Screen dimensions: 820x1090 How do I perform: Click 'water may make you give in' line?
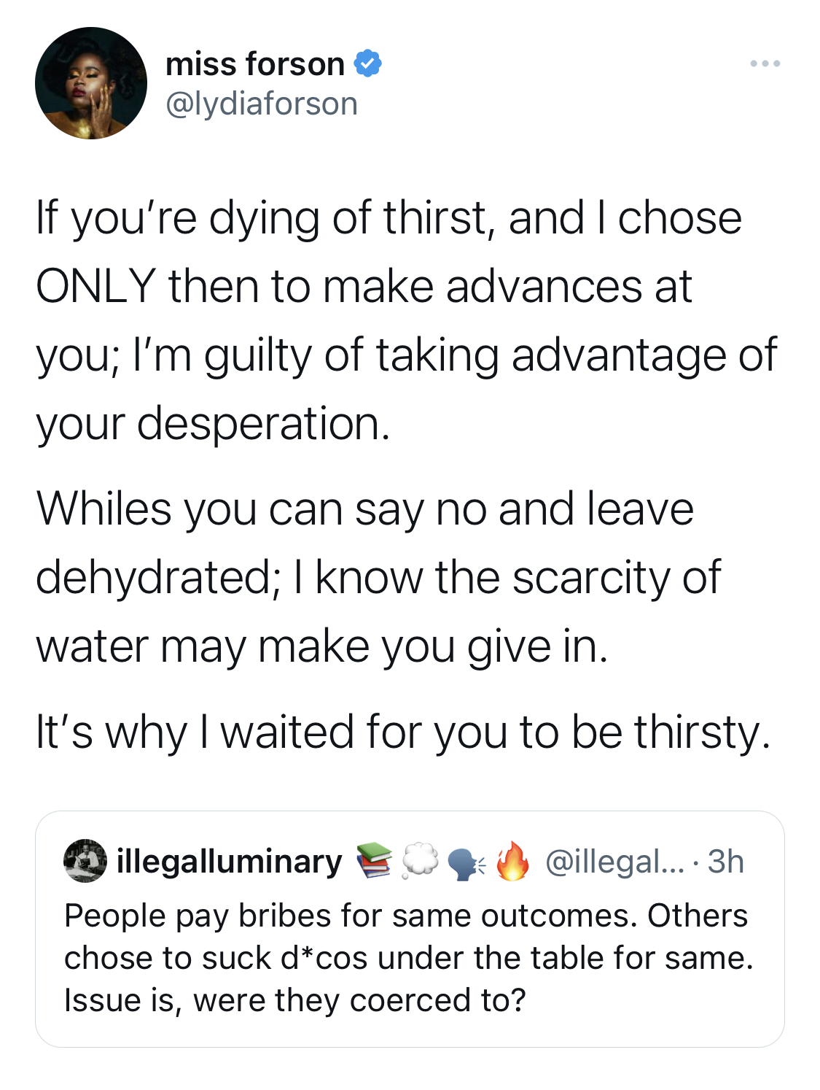click(x=321, y=646)
